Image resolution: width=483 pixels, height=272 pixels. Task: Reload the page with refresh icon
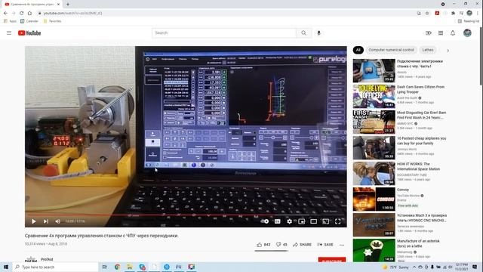(22, 14)
